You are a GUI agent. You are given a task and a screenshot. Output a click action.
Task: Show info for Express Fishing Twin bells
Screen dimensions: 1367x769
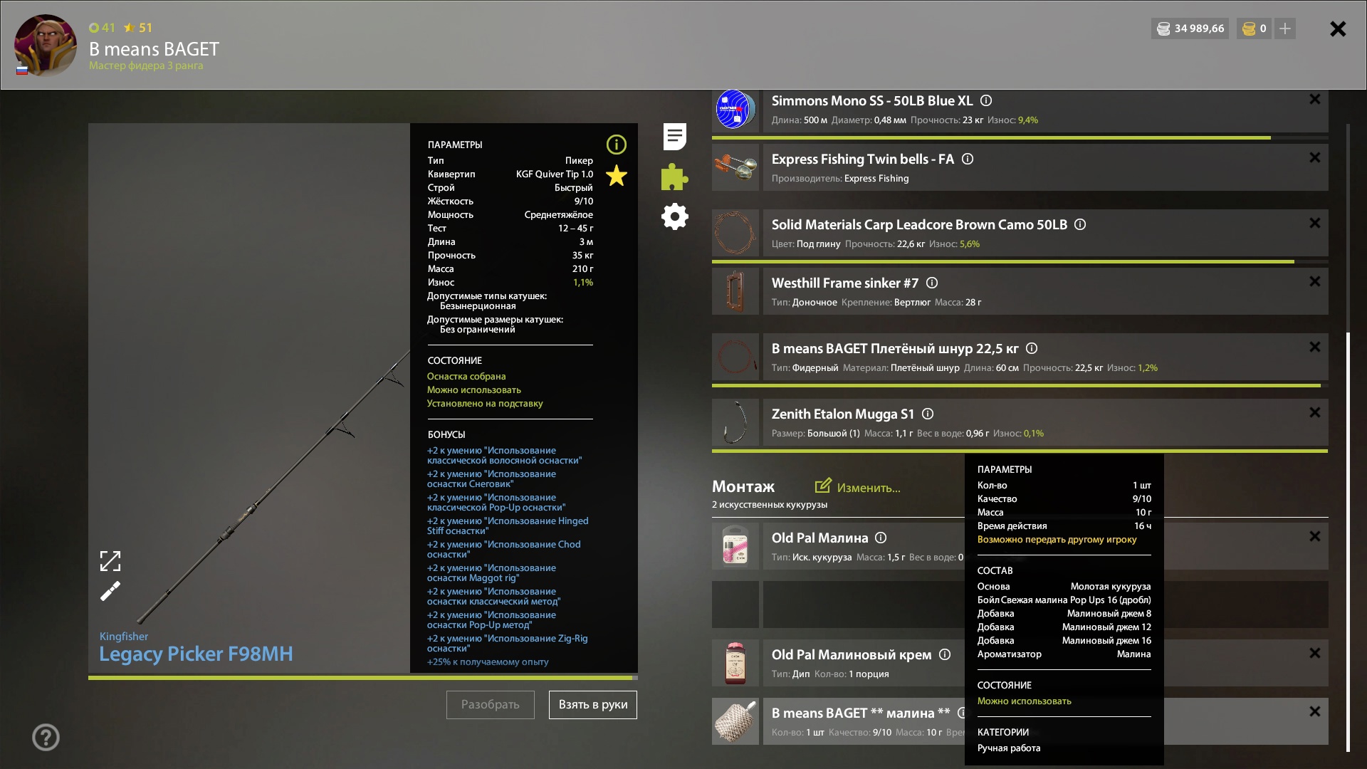(968, 159)
